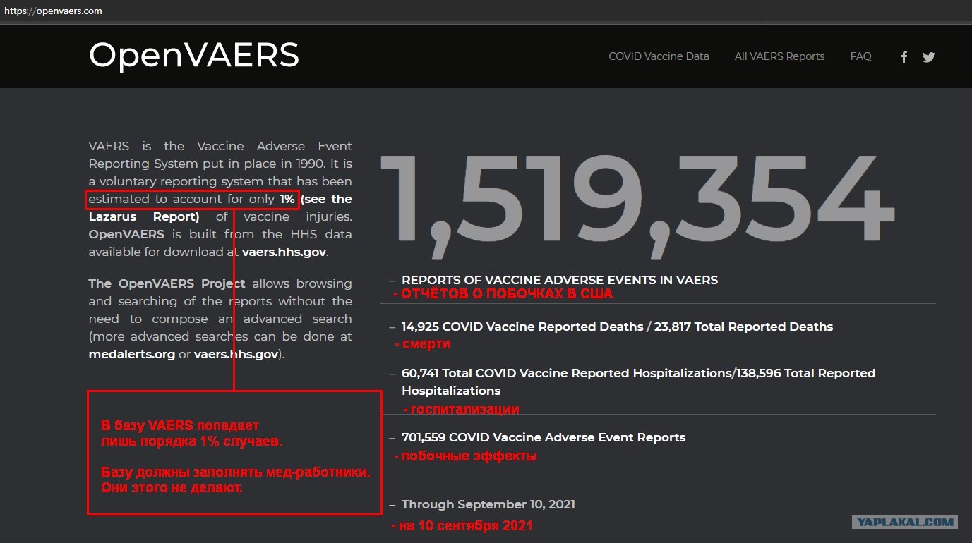Follow the bold vaers.hhs.gov download link
Image resolution: width=972 pixels, height=543 pixels.
[284, 252]
